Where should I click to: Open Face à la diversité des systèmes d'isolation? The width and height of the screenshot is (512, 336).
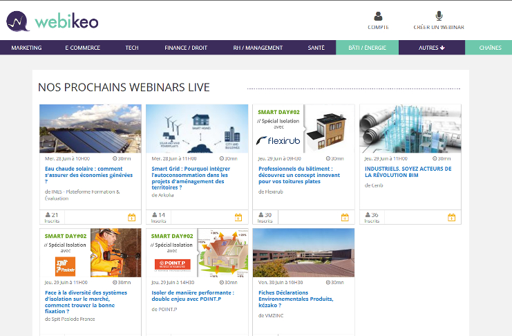click(x=86, y=302)
